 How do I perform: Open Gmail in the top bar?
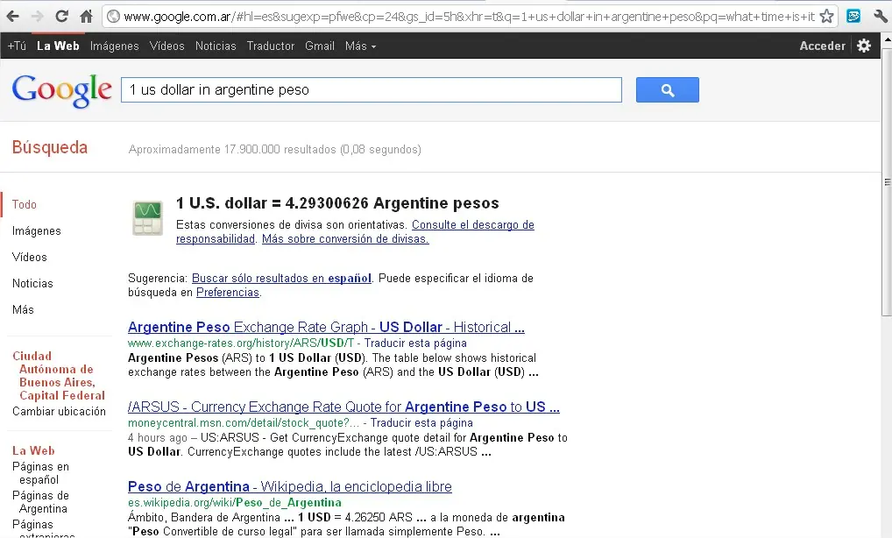320,46
